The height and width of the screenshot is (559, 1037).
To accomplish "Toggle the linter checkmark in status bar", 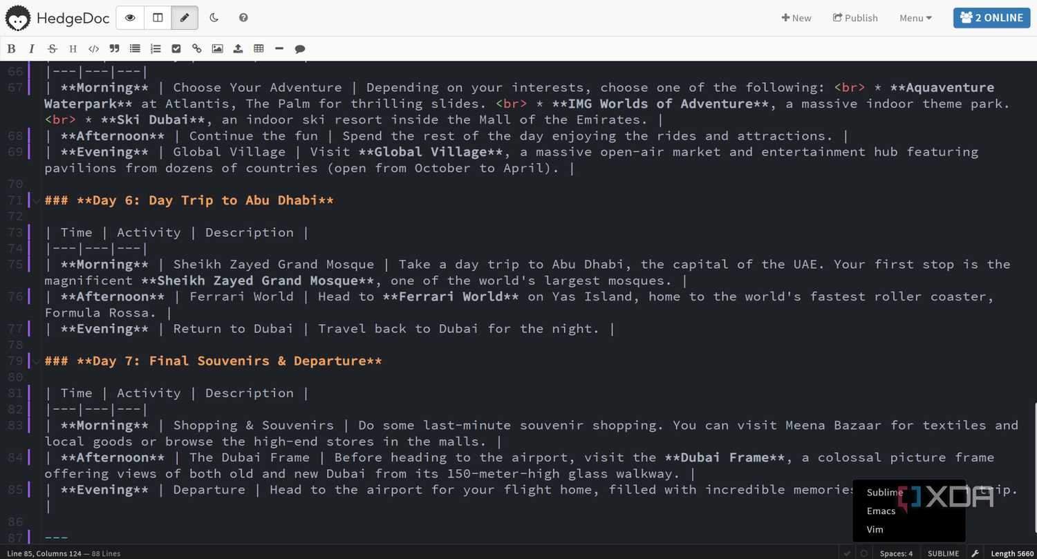I will (848, 553).
